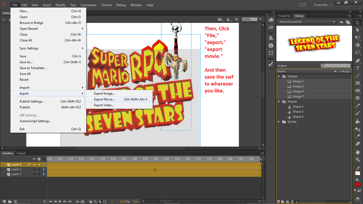Image resolution: width=363 pixels, height=204 pixels.
Task: Click Publish Settings... in File menu
Action: pyautogui.click(x=48, y=101)
